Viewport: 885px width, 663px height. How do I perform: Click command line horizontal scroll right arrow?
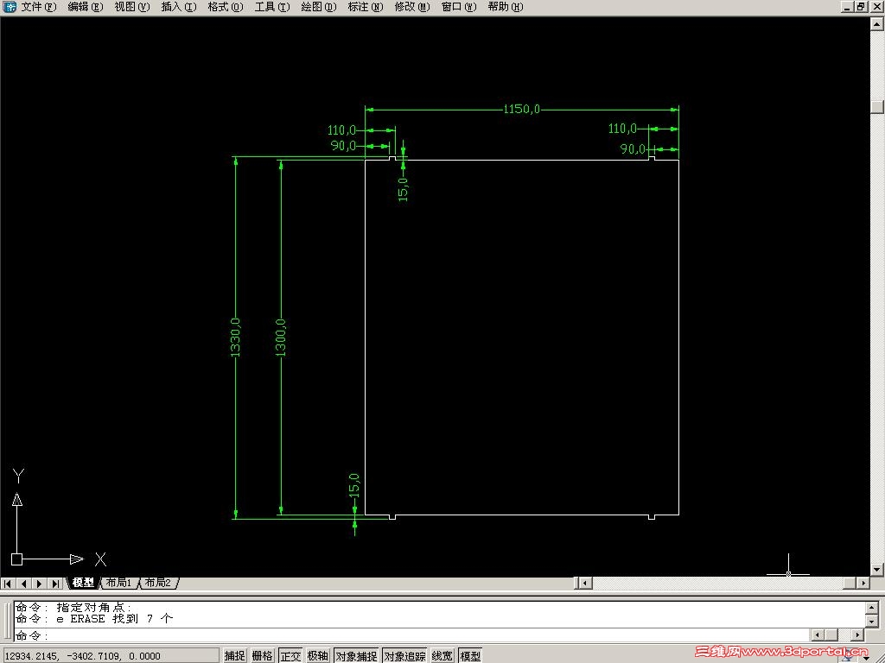pos(858,635)
